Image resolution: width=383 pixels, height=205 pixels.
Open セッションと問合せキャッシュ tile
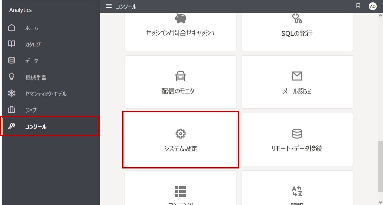coord(181,32)
